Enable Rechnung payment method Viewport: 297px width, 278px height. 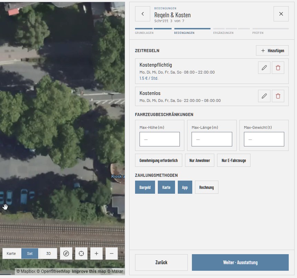click(206, 187)
